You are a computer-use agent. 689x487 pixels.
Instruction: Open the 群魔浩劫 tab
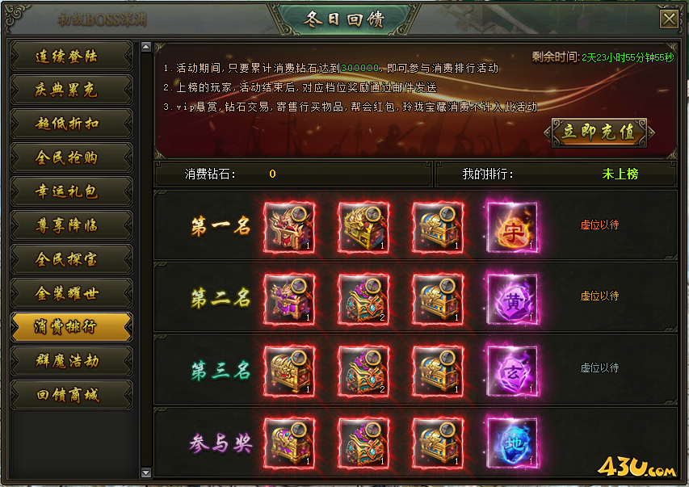[x=71, y=361]
